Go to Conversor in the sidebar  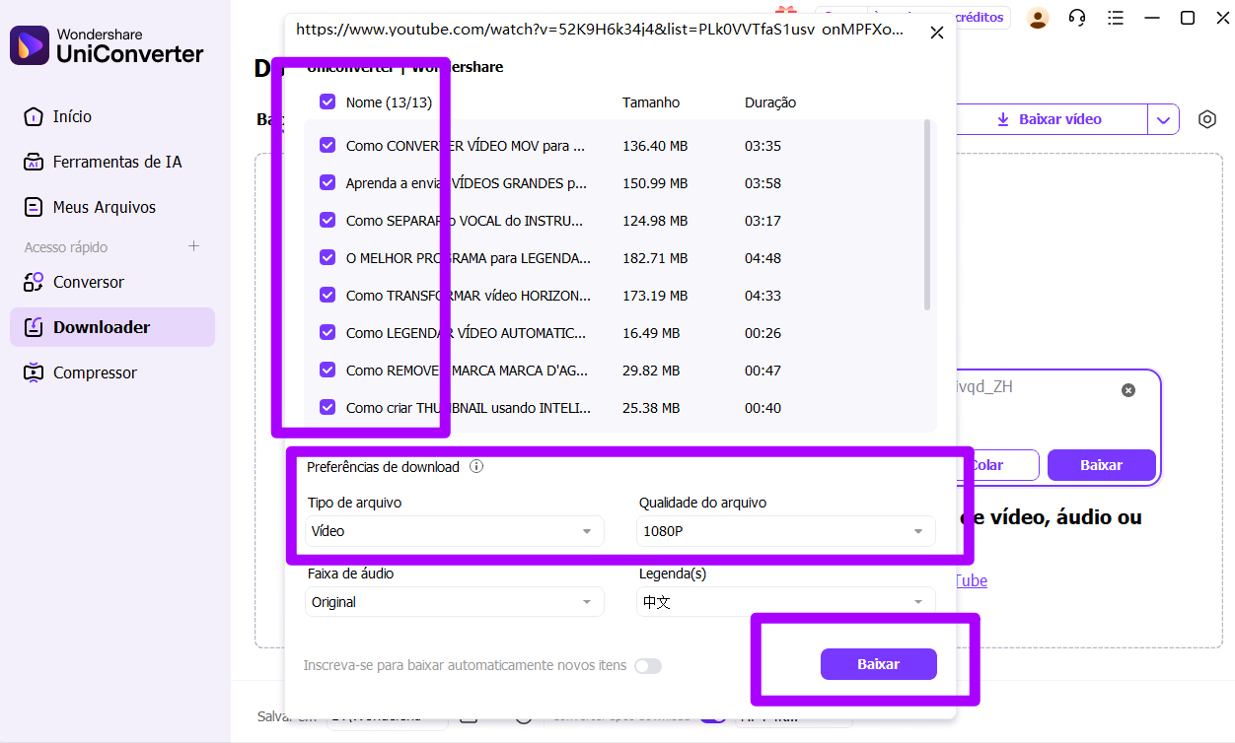click(x=89, y=282)
